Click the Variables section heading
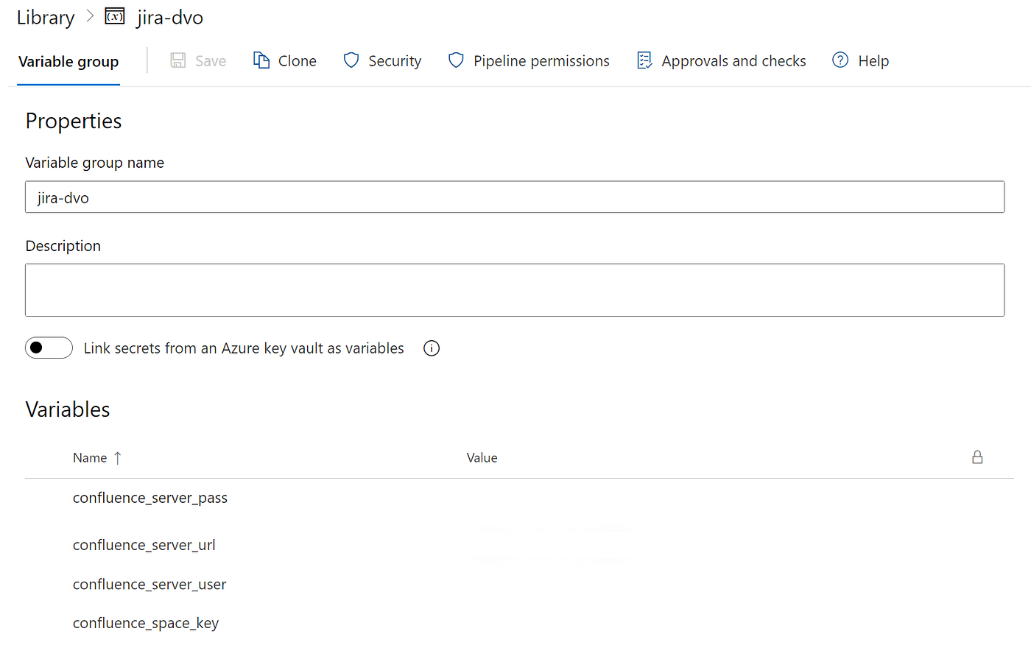The width and height of the screenshot is (1031, 662). pos(68,409)
